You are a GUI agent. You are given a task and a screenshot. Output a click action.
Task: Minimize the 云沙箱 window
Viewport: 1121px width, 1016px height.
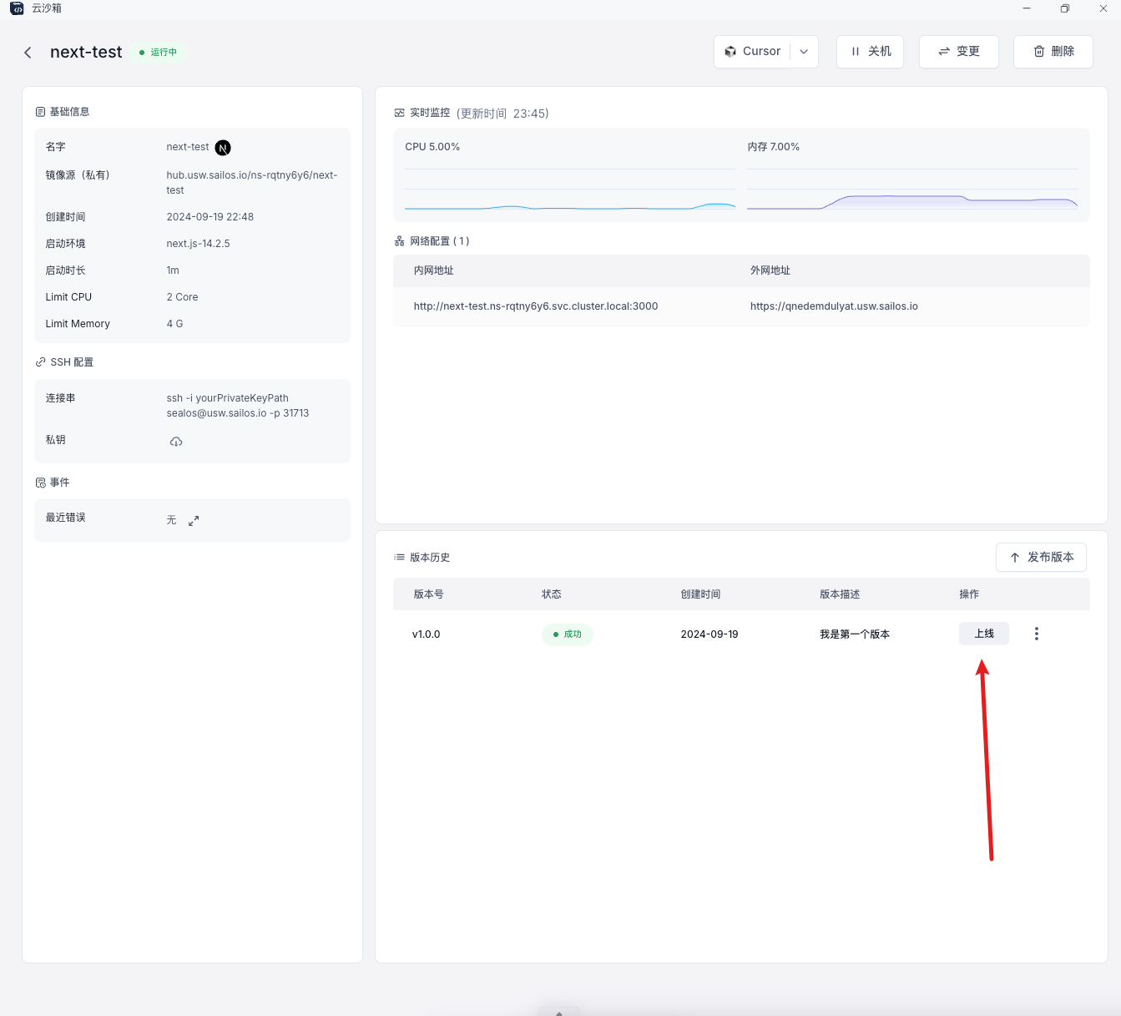tap(1027, 8)
